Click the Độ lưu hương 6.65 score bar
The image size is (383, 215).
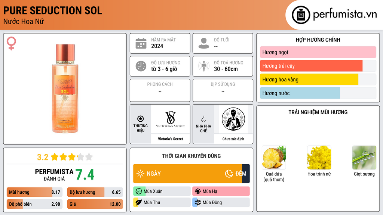point(95,192)
